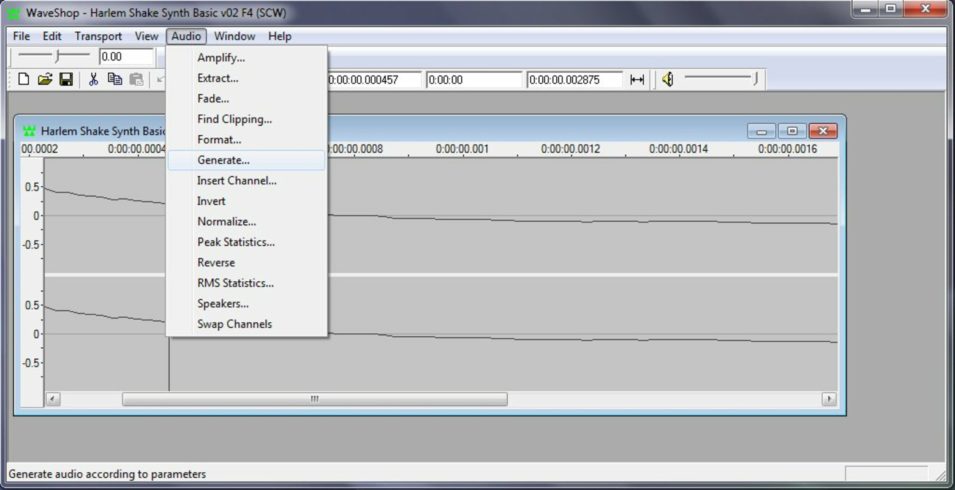Viewport: 955px width, 490px height.
Task: Open a file with the folder icon
Action: [45, 79]
